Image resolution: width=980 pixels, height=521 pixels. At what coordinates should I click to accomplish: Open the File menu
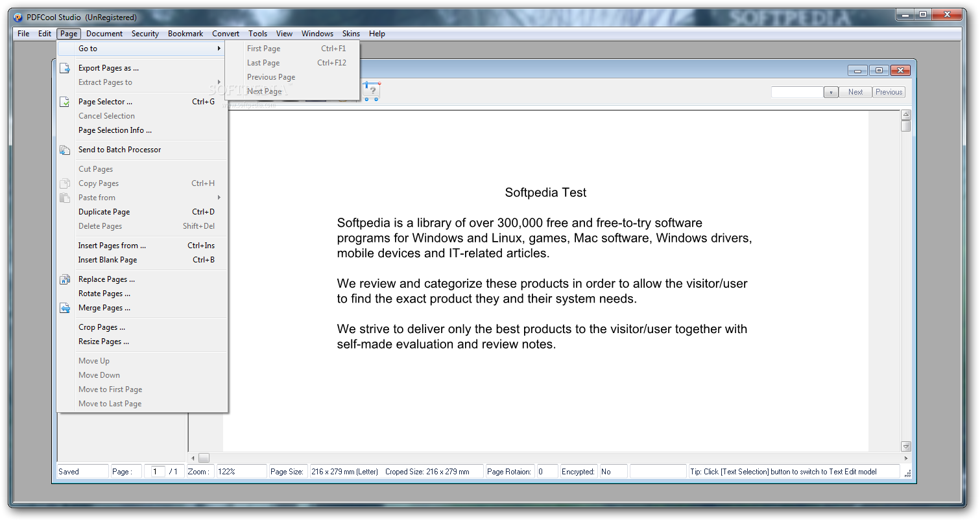23,34
